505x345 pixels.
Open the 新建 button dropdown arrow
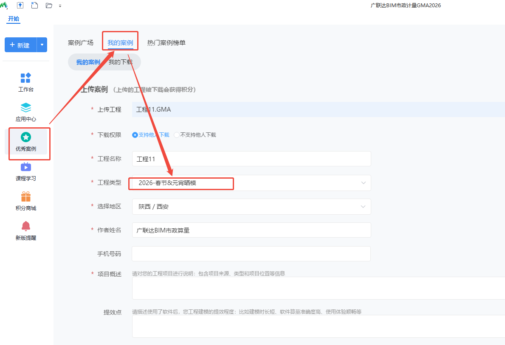click(x=42, y=45)
